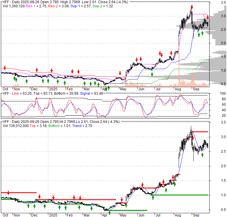This screenshot has height=217, width=227.
Task: Click the Bottom = 1.01 label
Action: 59,126
